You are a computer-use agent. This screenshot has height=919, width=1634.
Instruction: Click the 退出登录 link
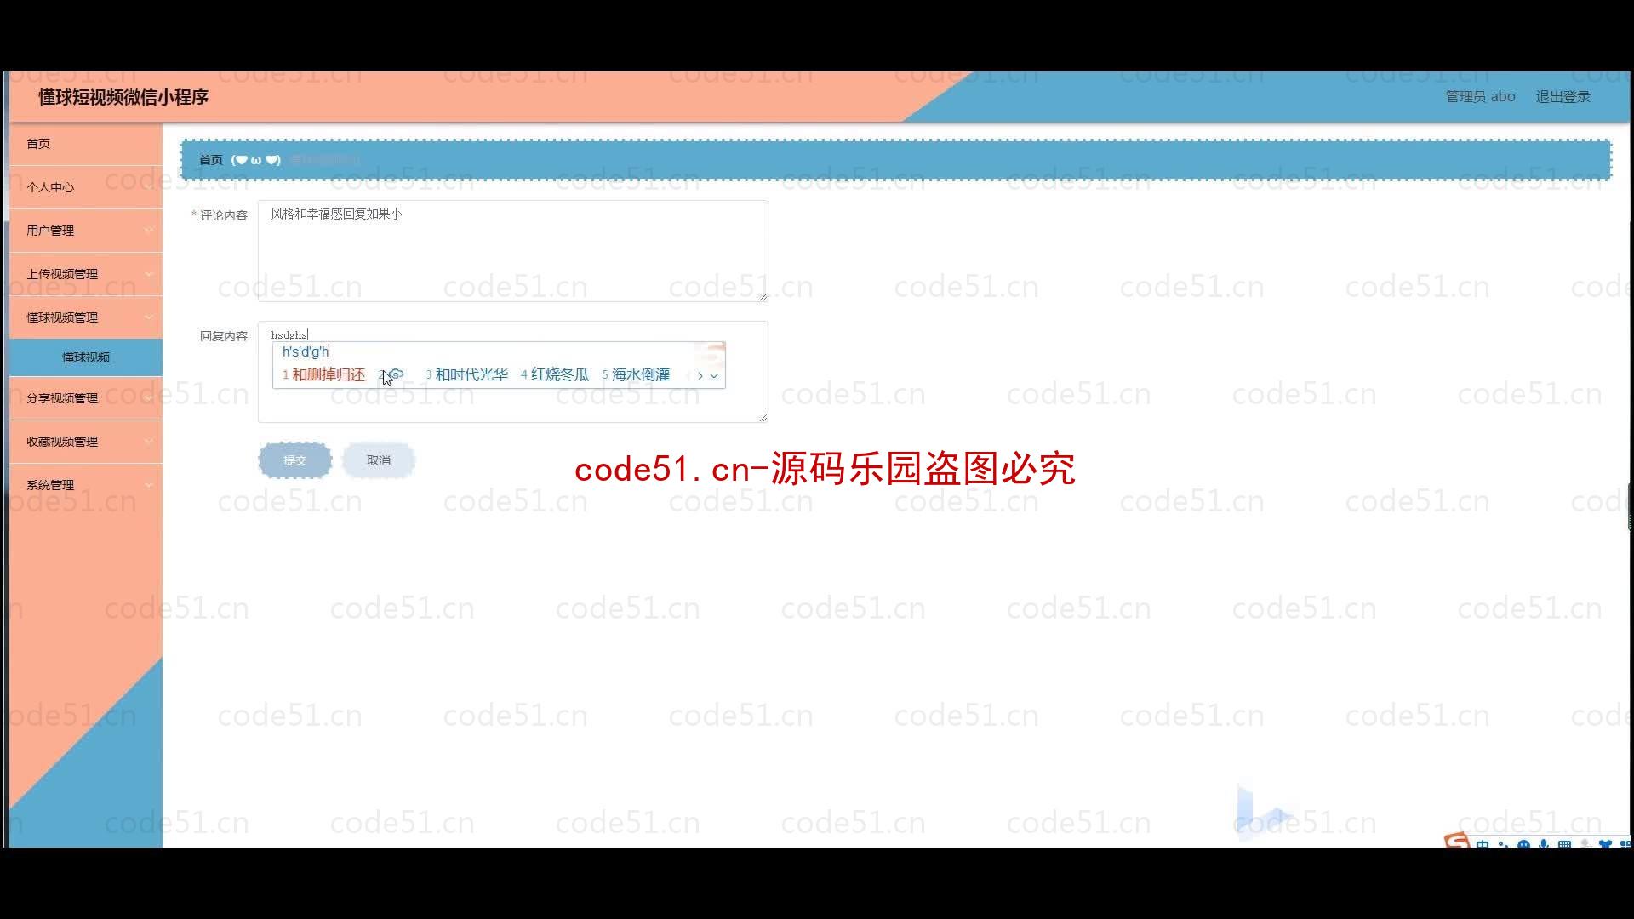point(1563,96)
